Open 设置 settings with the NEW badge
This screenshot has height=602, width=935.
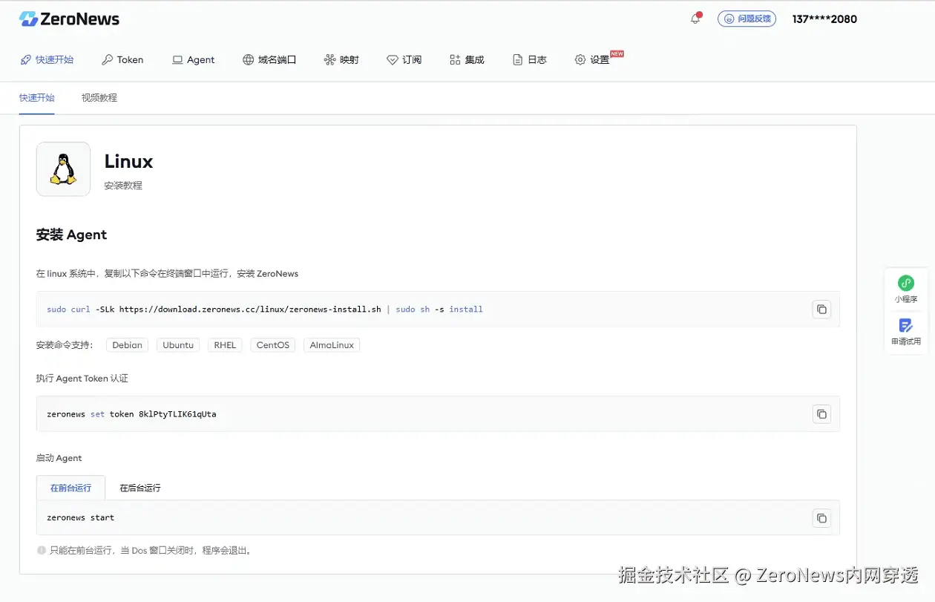click(x=599, y=59)
